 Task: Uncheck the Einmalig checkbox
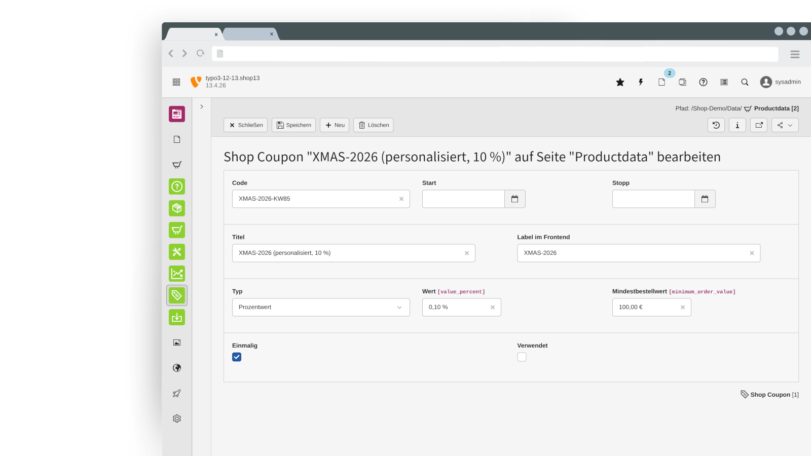click(x=237, y=357)
